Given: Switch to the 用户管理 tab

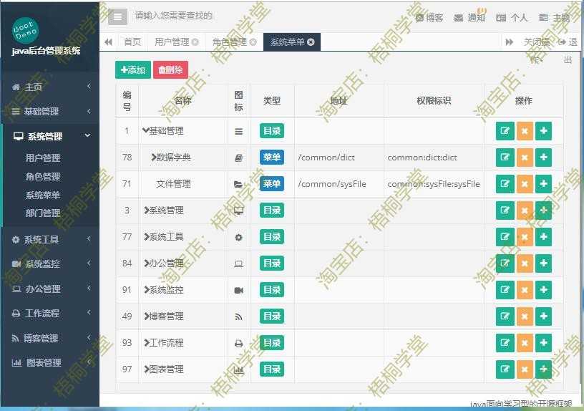Looking at the screenshot, I should pyautogui.click(x=172, y=42).
